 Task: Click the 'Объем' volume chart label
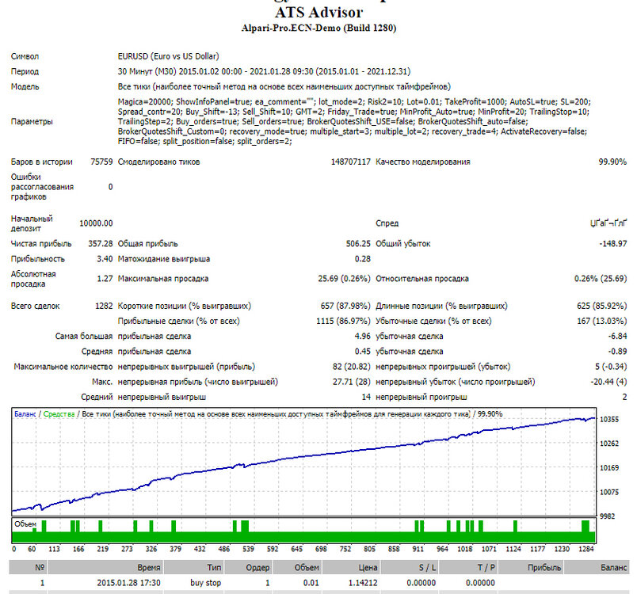coord(25,524)
